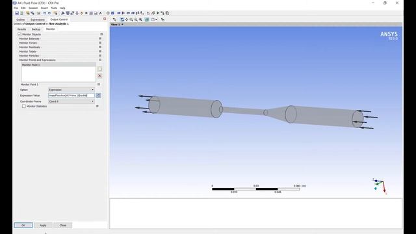Collapse the Monitor Point 1 details section
Screen dimensions: 416x234
[99, 84]
